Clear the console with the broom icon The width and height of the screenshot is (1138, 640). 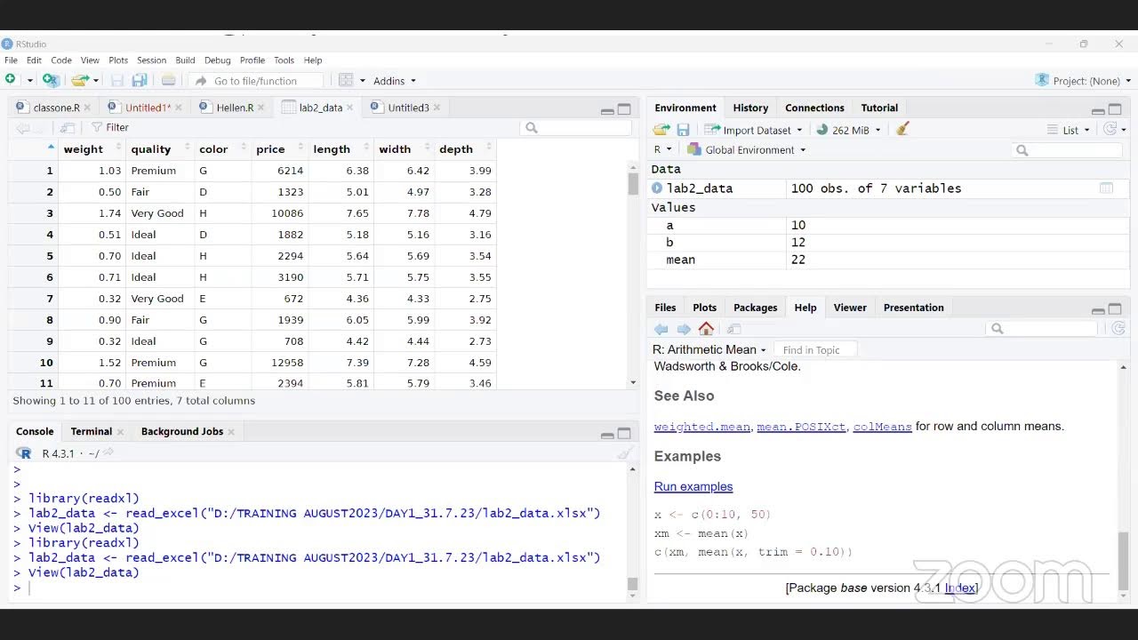pyautogui.click(x=625, y=453)
